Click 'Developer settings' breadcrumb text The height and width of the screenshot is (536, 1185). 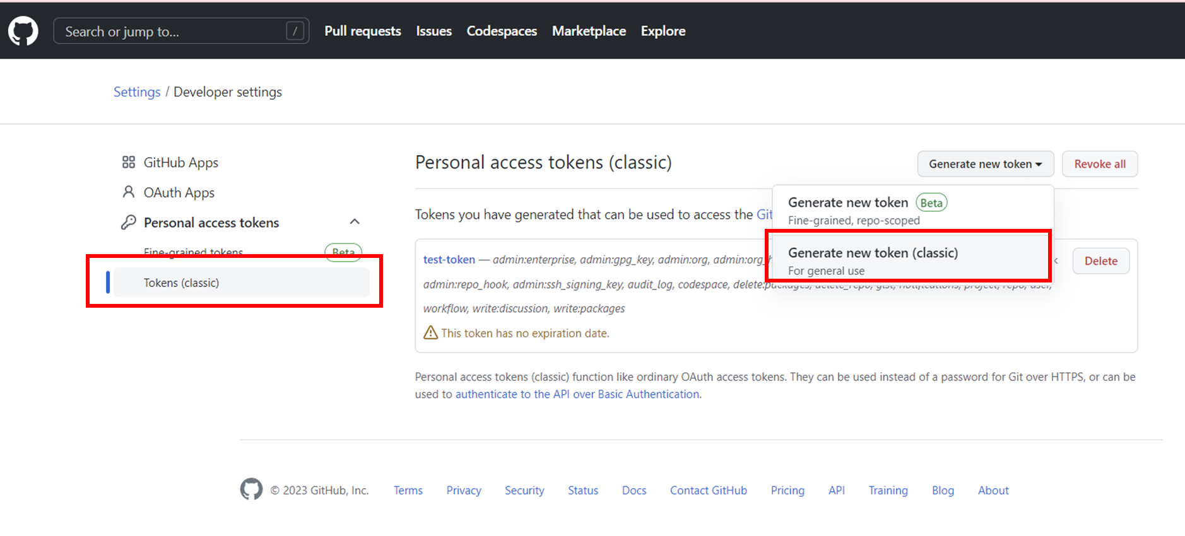point(228,92)
